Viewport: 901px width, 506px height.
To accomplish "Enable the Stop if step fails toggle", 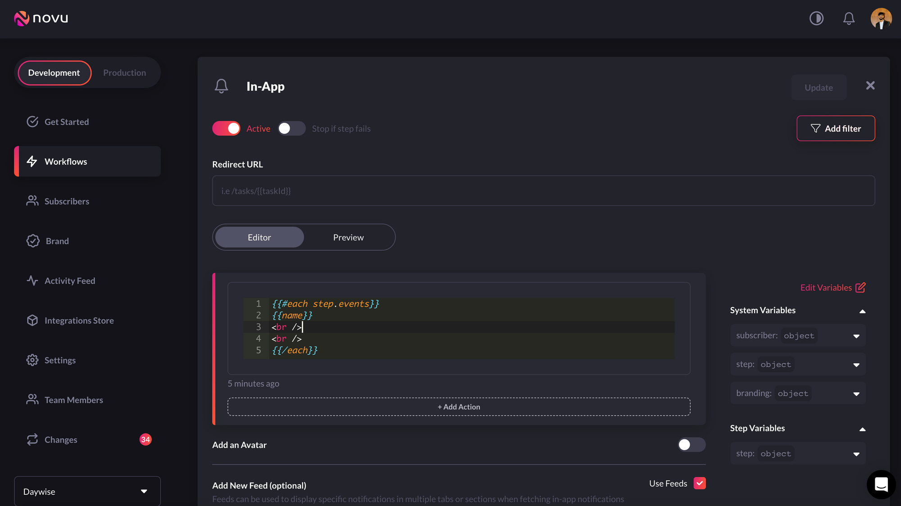I will 291,128.
